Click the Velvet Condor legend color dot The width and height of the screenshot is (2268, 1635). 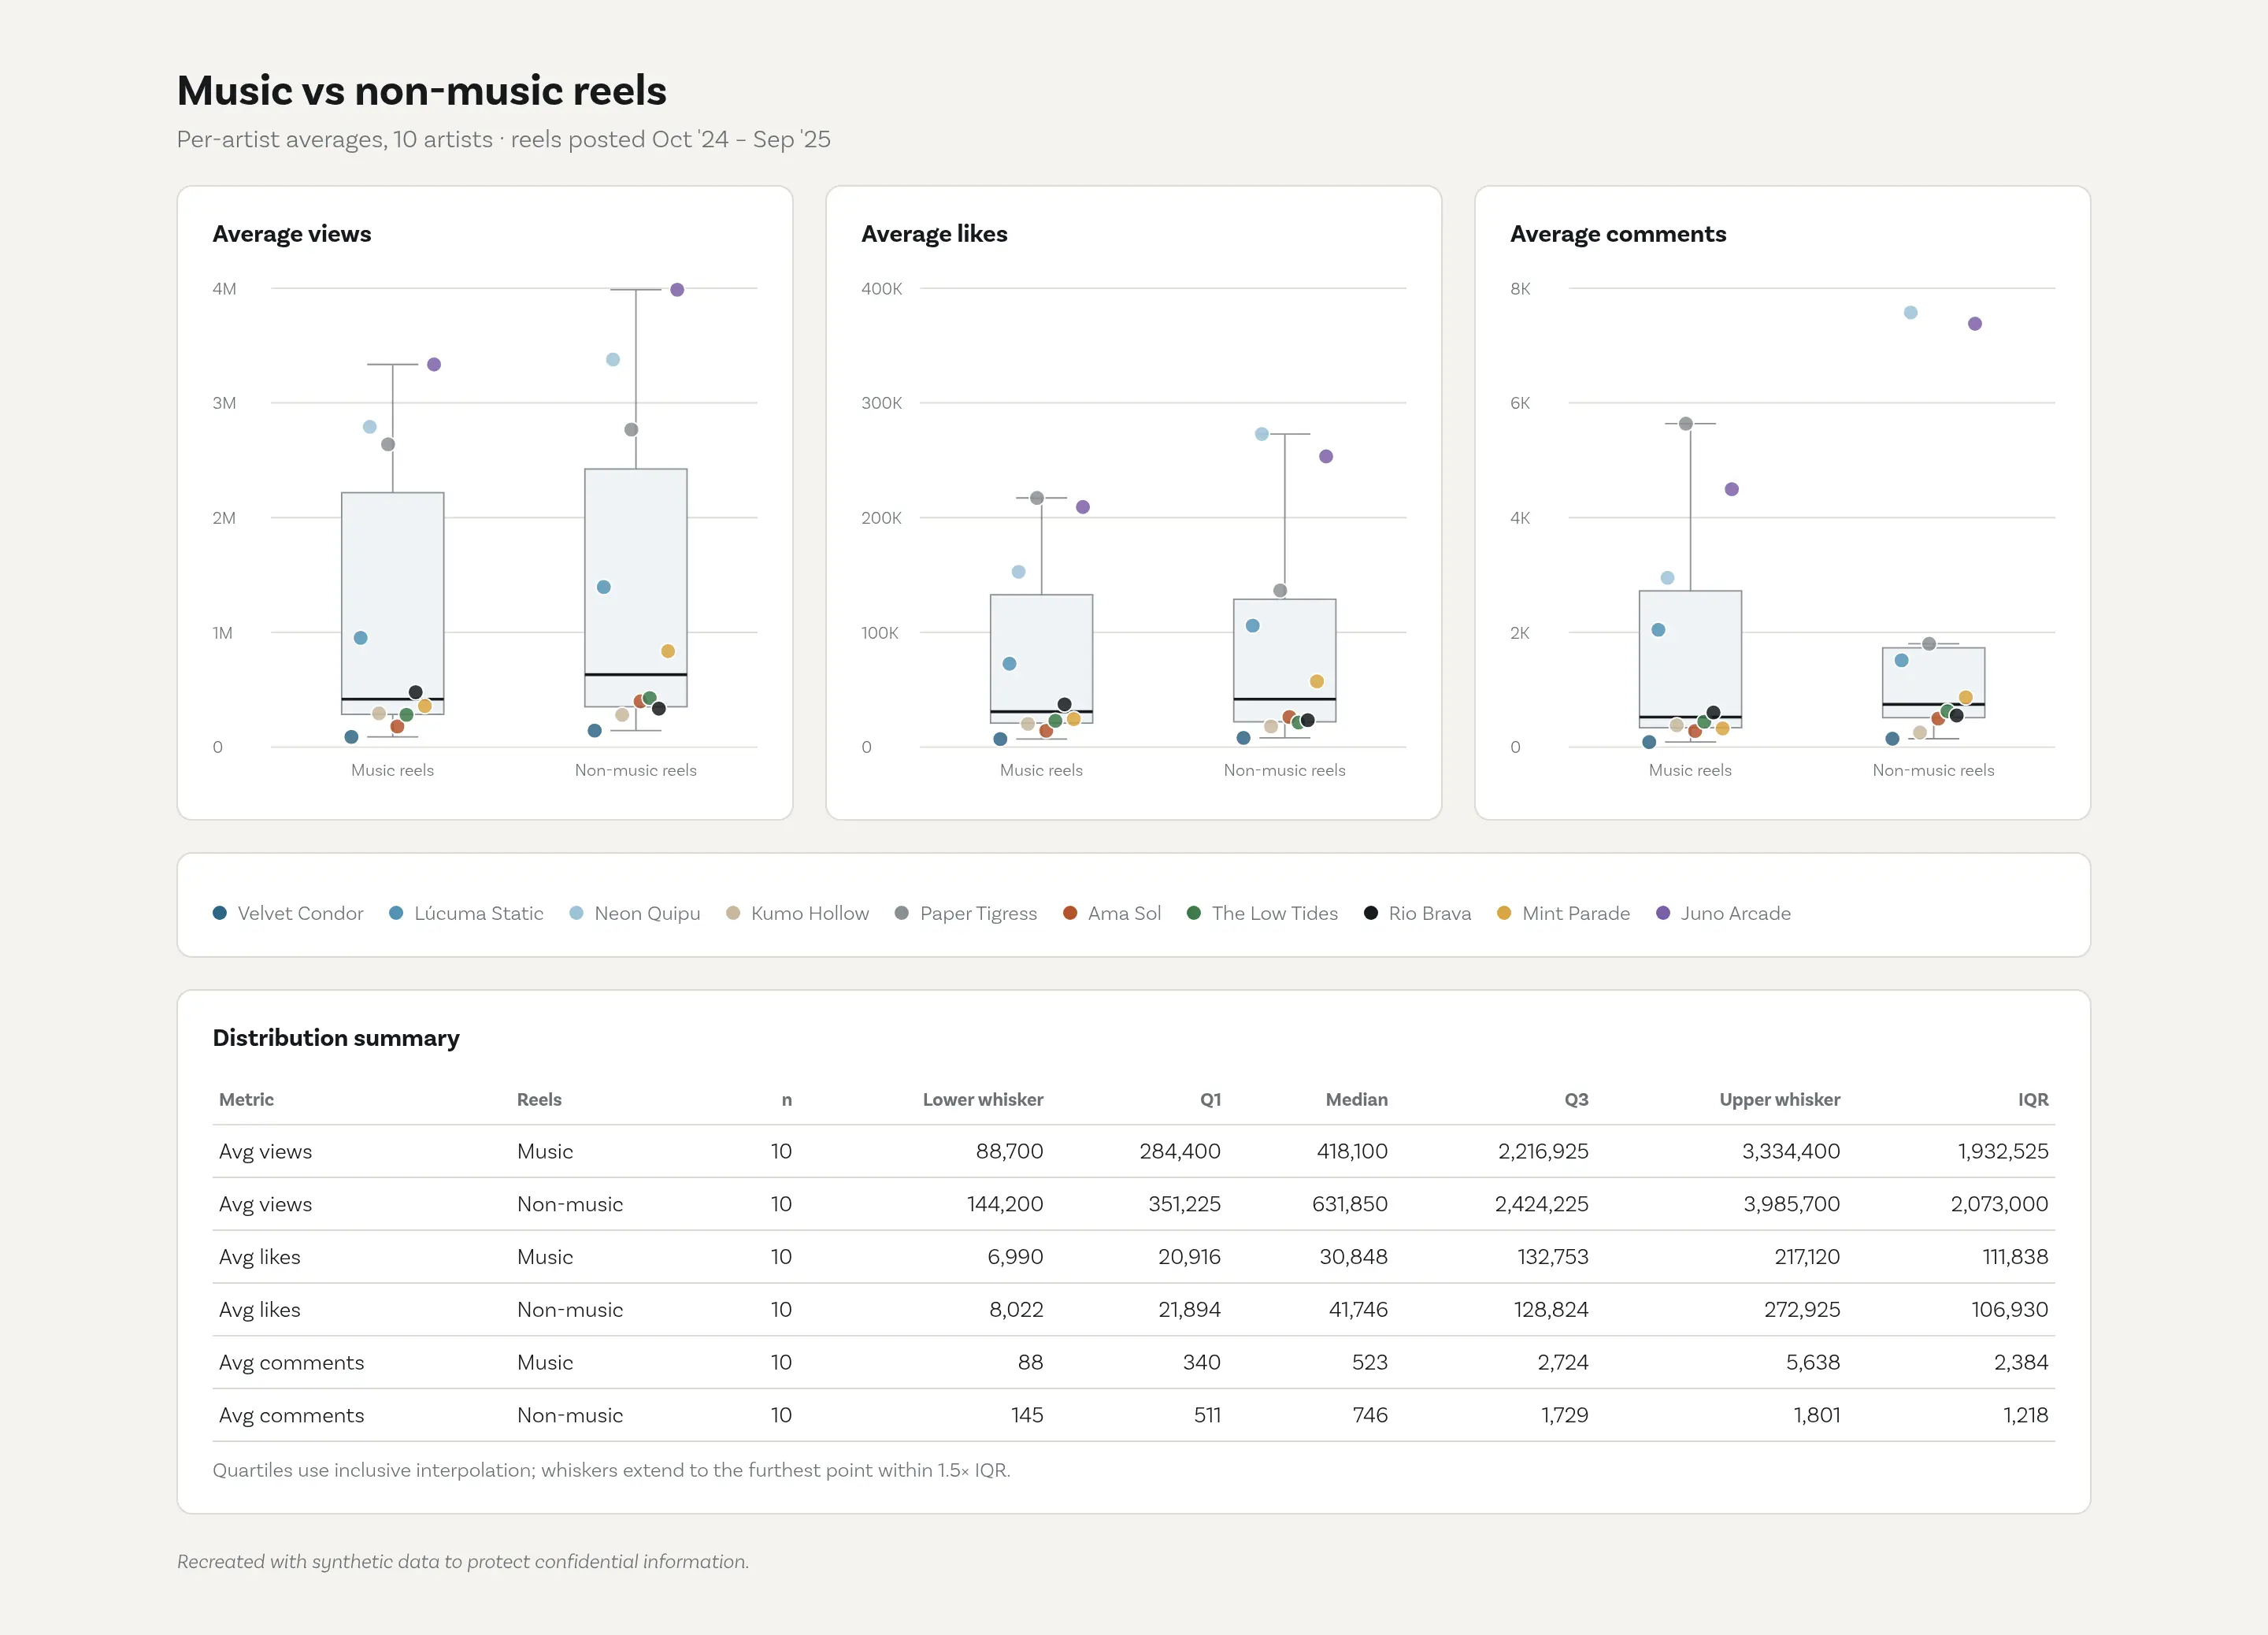220,913
